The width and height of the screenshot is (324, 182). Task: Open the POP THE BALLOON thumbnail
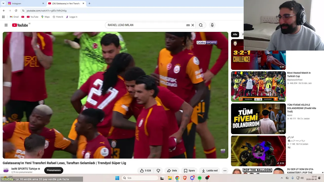click(258, 171)
